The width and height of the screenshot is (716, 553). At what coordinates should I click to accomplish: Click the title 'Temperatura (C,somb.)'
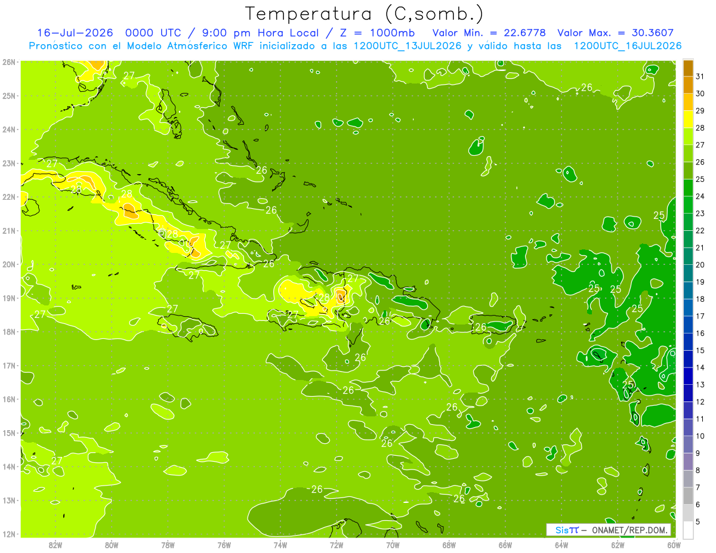365,13
